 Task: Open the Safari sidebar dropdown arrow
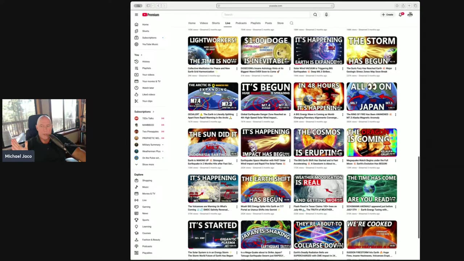point(153,6)
